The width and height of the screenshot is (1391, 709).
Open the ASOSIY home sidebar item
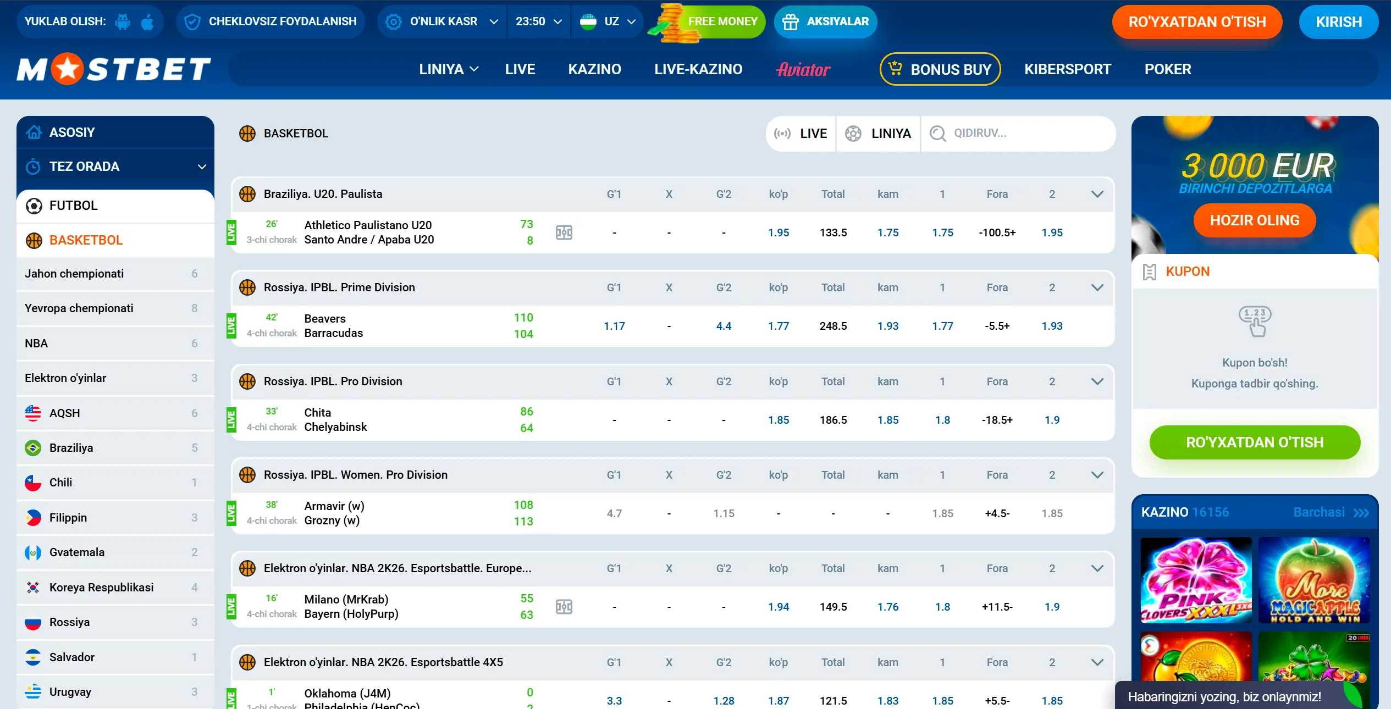coord(115,132)
